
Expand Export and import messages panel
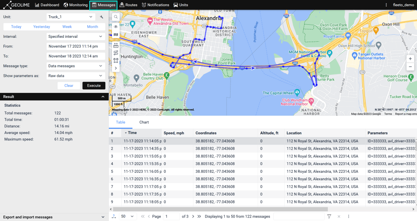(103, 217)
